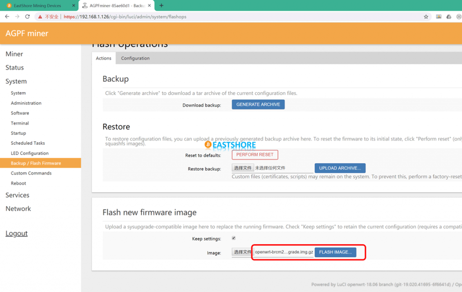The height and width of the screenshot is (292, 462).
Task: Switch to the Configuration tab
Action: tap(134, 58)
